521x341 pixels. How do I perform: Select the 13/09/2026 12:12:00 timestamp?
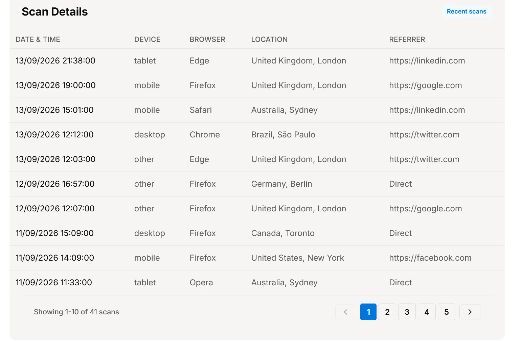54,135
